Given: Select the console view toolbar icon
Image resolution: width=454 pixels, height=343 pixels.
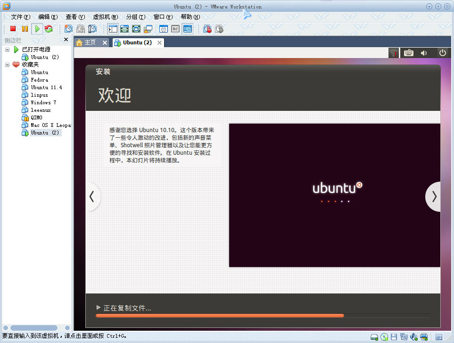Looking at the screenshot, I should point(188,29).
